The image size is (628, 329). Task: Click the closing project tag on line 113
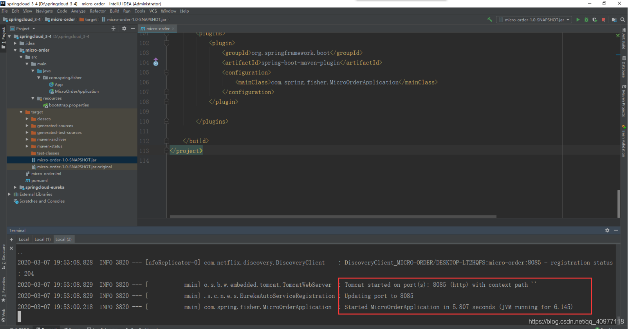click(186, 151)
